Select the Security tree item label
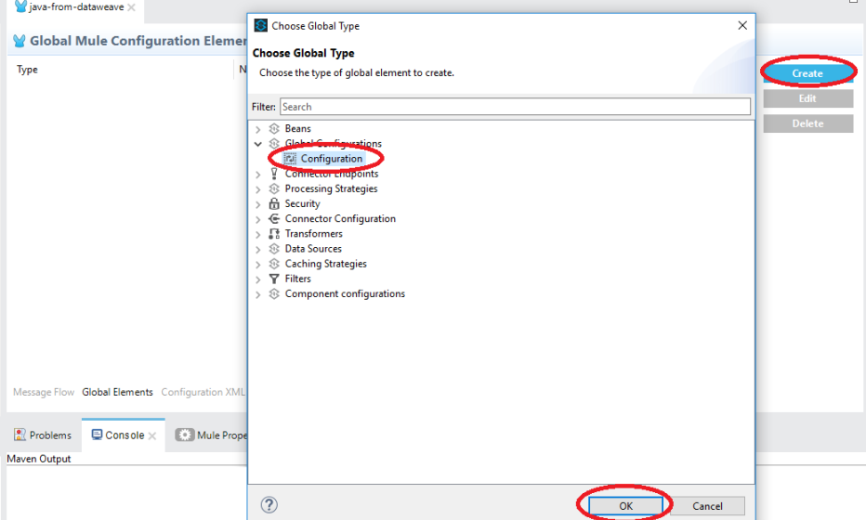This screenshot has height=520, width=866. click(302, 203)
